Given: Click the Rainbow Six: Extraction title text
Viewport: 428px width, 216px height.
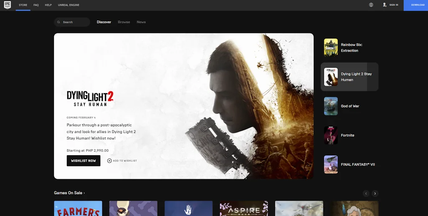Looking at the screenshot, I should (352, 48).
